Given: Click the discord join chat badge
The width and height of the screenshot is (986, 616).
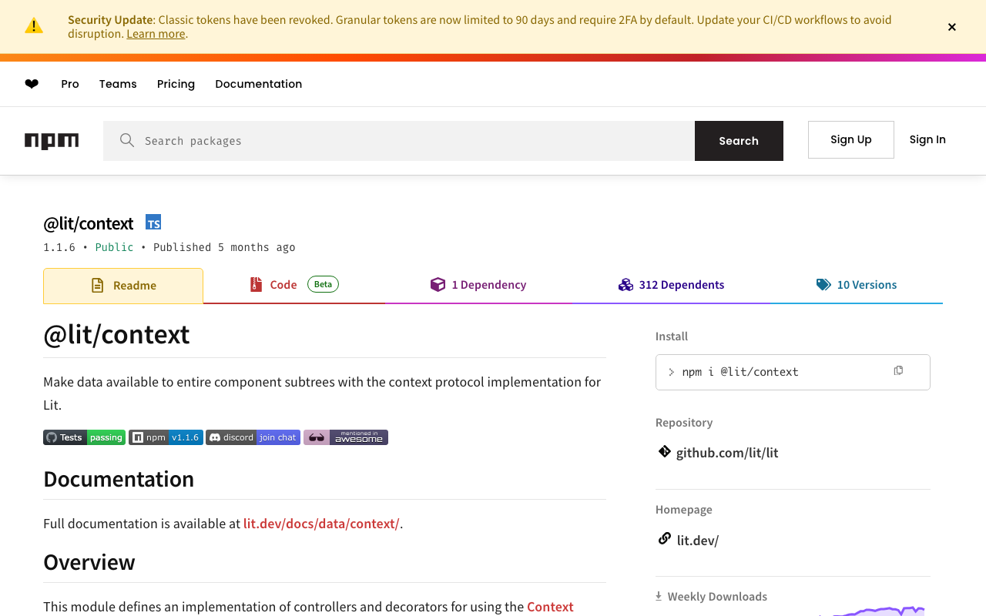Looking at the screenshot, I should coord(253,437).
